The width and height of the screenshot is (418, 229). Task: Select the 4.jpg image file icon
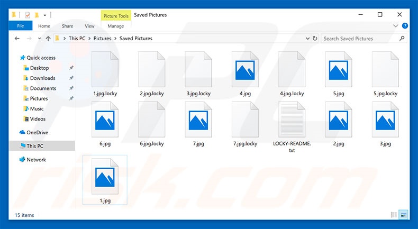(245, 69)
